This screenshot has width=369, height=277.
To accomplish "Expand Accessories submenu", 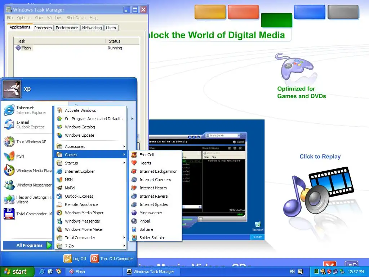I will point(90,146).
